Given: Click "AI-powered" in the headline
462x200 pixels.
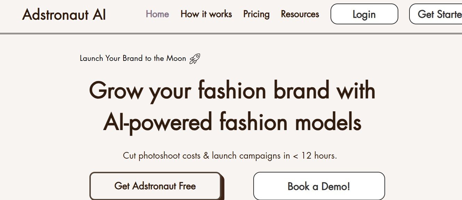Looking at the screenshot, I should coord(158,122).
